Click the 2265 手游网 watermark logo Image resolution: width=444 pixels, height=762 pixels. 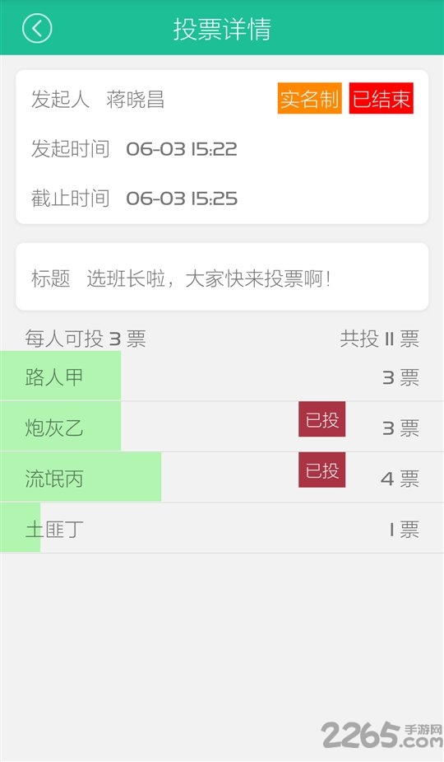pyautogui.click(x=382, y=734)
